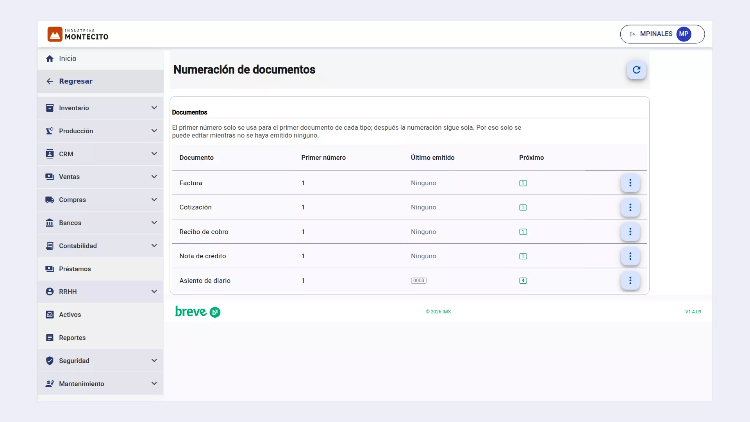Click the Industrias Montecito logo

(78, 34)
